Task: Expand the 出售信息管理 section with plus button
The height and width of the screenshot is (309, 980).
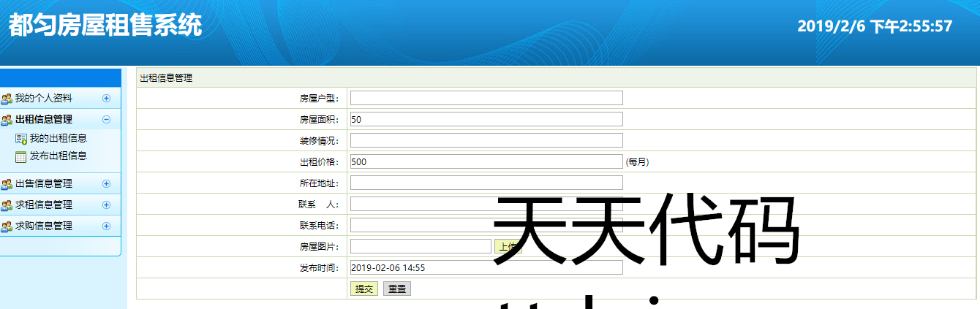Action: tap(106, 184)
